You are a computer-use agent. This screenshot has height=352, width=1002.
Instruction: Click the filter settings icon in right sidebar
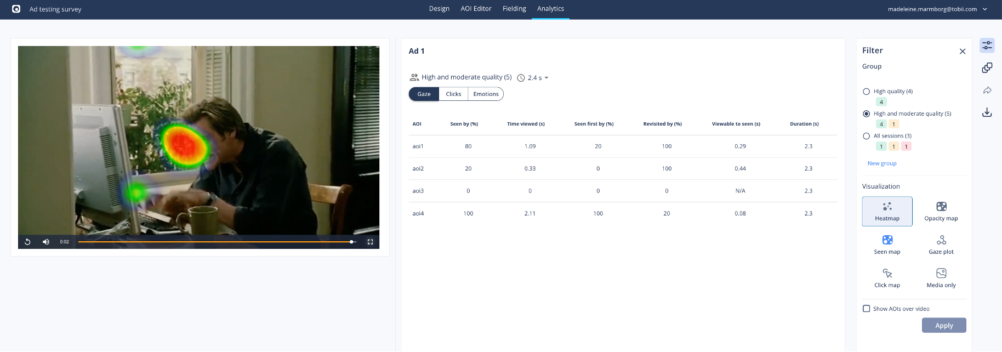pos(987,46)
